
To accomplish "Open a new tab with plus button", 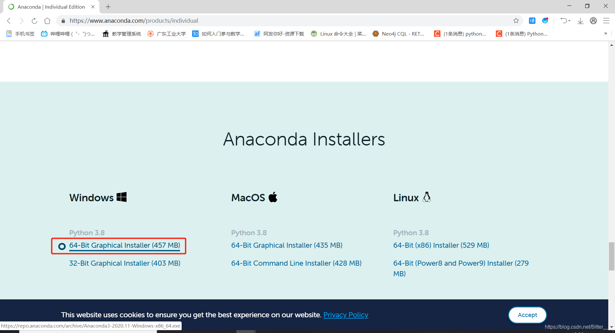I will point(108,7).
